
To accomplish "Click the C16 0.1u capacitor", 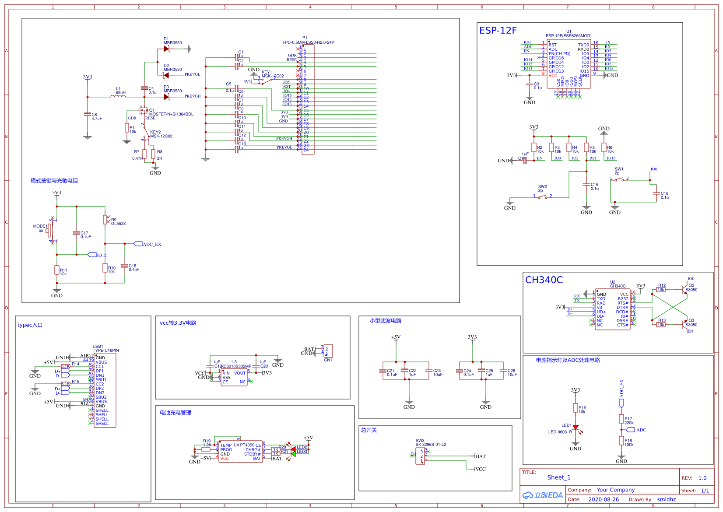I will click(x=656, y=193).
